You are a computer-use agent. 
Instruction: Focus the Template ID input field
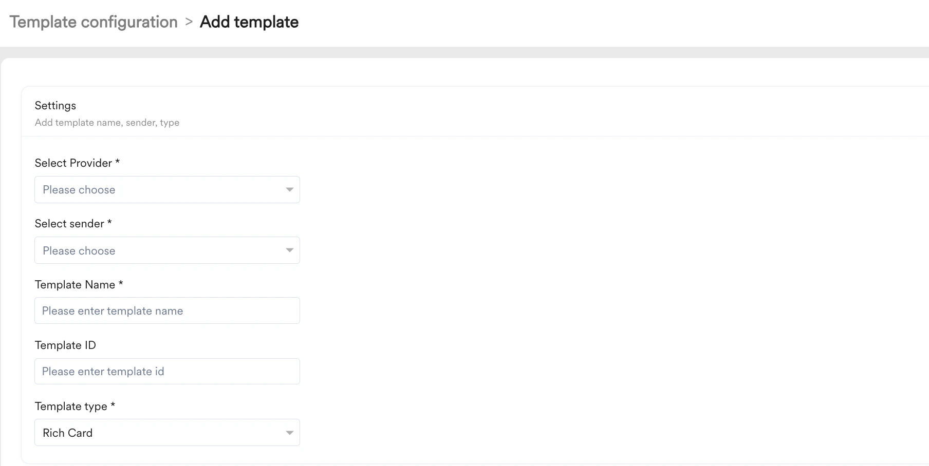pos(167,372)
